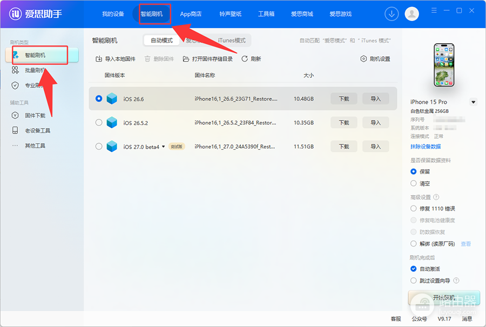Click the 测试版 badge
The image size is (486, 327).
pos(177,146)
